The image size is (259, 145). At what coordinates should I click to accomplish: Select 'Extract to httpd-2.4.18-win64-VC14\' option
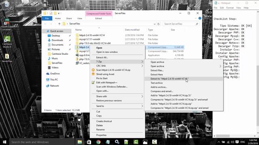[x=169, y=79]
